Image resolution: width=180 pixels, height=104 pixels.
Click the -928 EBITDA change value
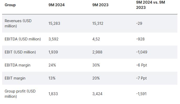pos(140,39)
